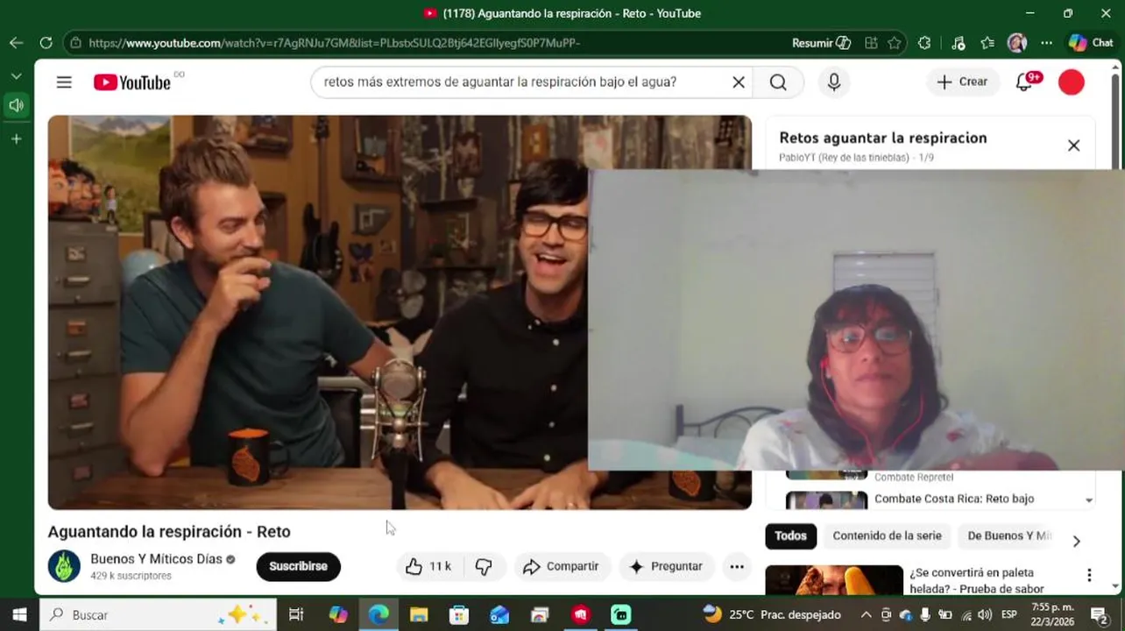Ask about the video with Preguntar
Image resolution: width=1125 pixels, height=631 pixels.
point(667,566)
